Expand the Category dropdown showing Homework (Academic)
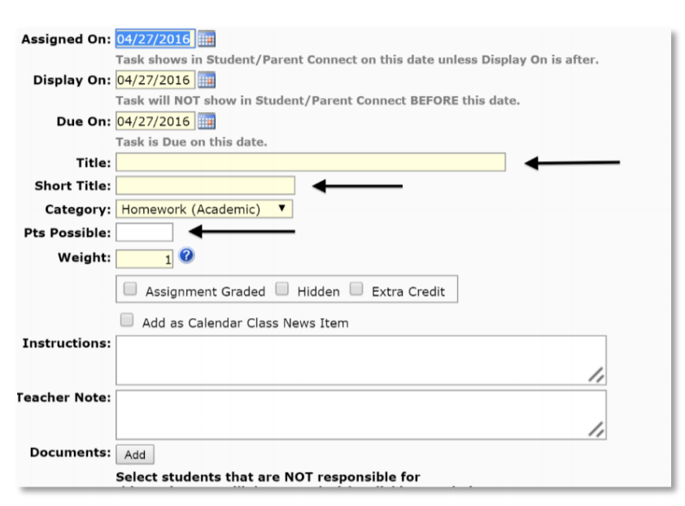 pyautogui.click(x=204, y=209)
